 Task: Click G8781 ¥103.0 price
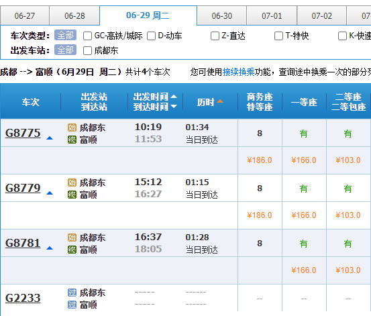coord(348,270)
